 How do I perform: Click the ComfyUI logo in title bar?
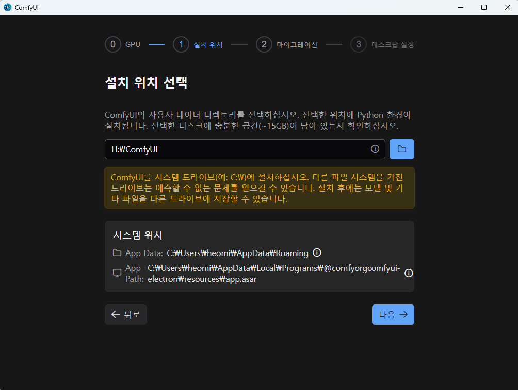(7, 7)
